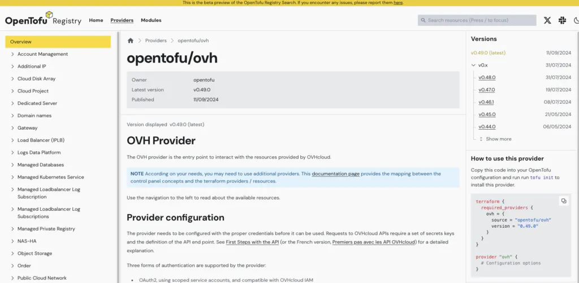This screenshot has height=283, width=579.
Task: Open the Home nav item
Action: 96,20
